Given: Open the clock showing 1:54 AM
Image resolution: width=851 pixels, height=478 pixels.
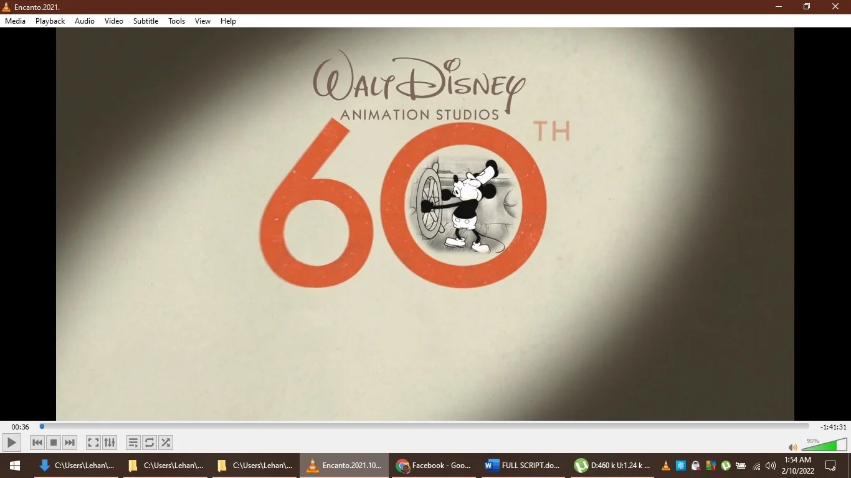Looking at the screenshot, I should point(798,466).
